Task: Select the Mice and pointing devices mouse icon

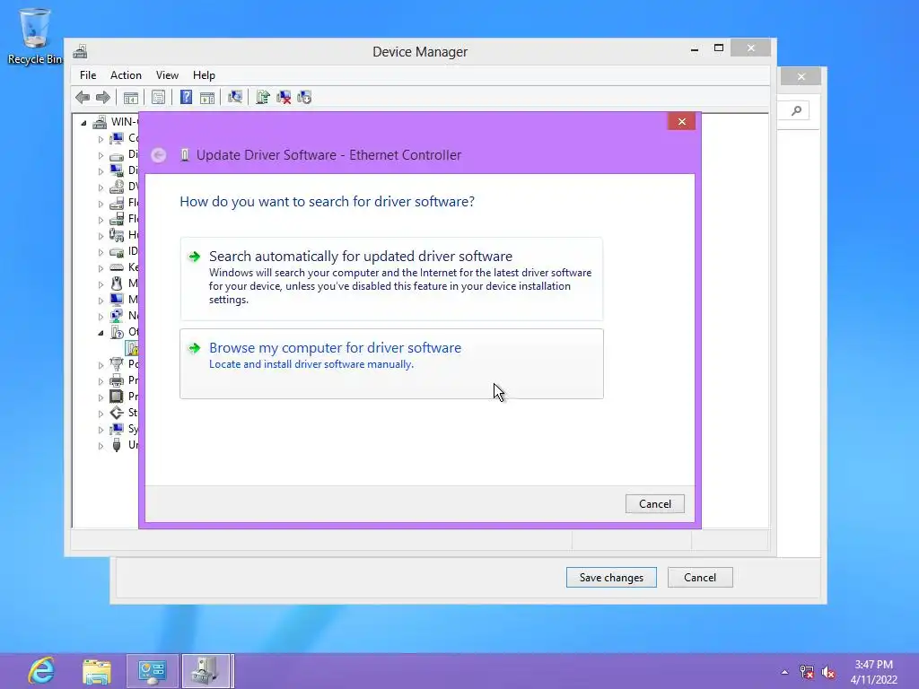Action: (117, 283)
